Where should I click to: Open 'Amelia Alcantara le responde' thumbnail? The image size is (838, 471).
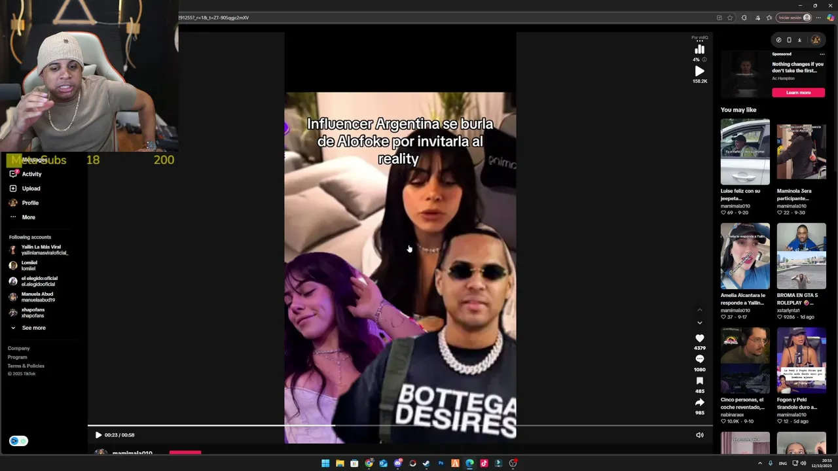click(745, 256)
